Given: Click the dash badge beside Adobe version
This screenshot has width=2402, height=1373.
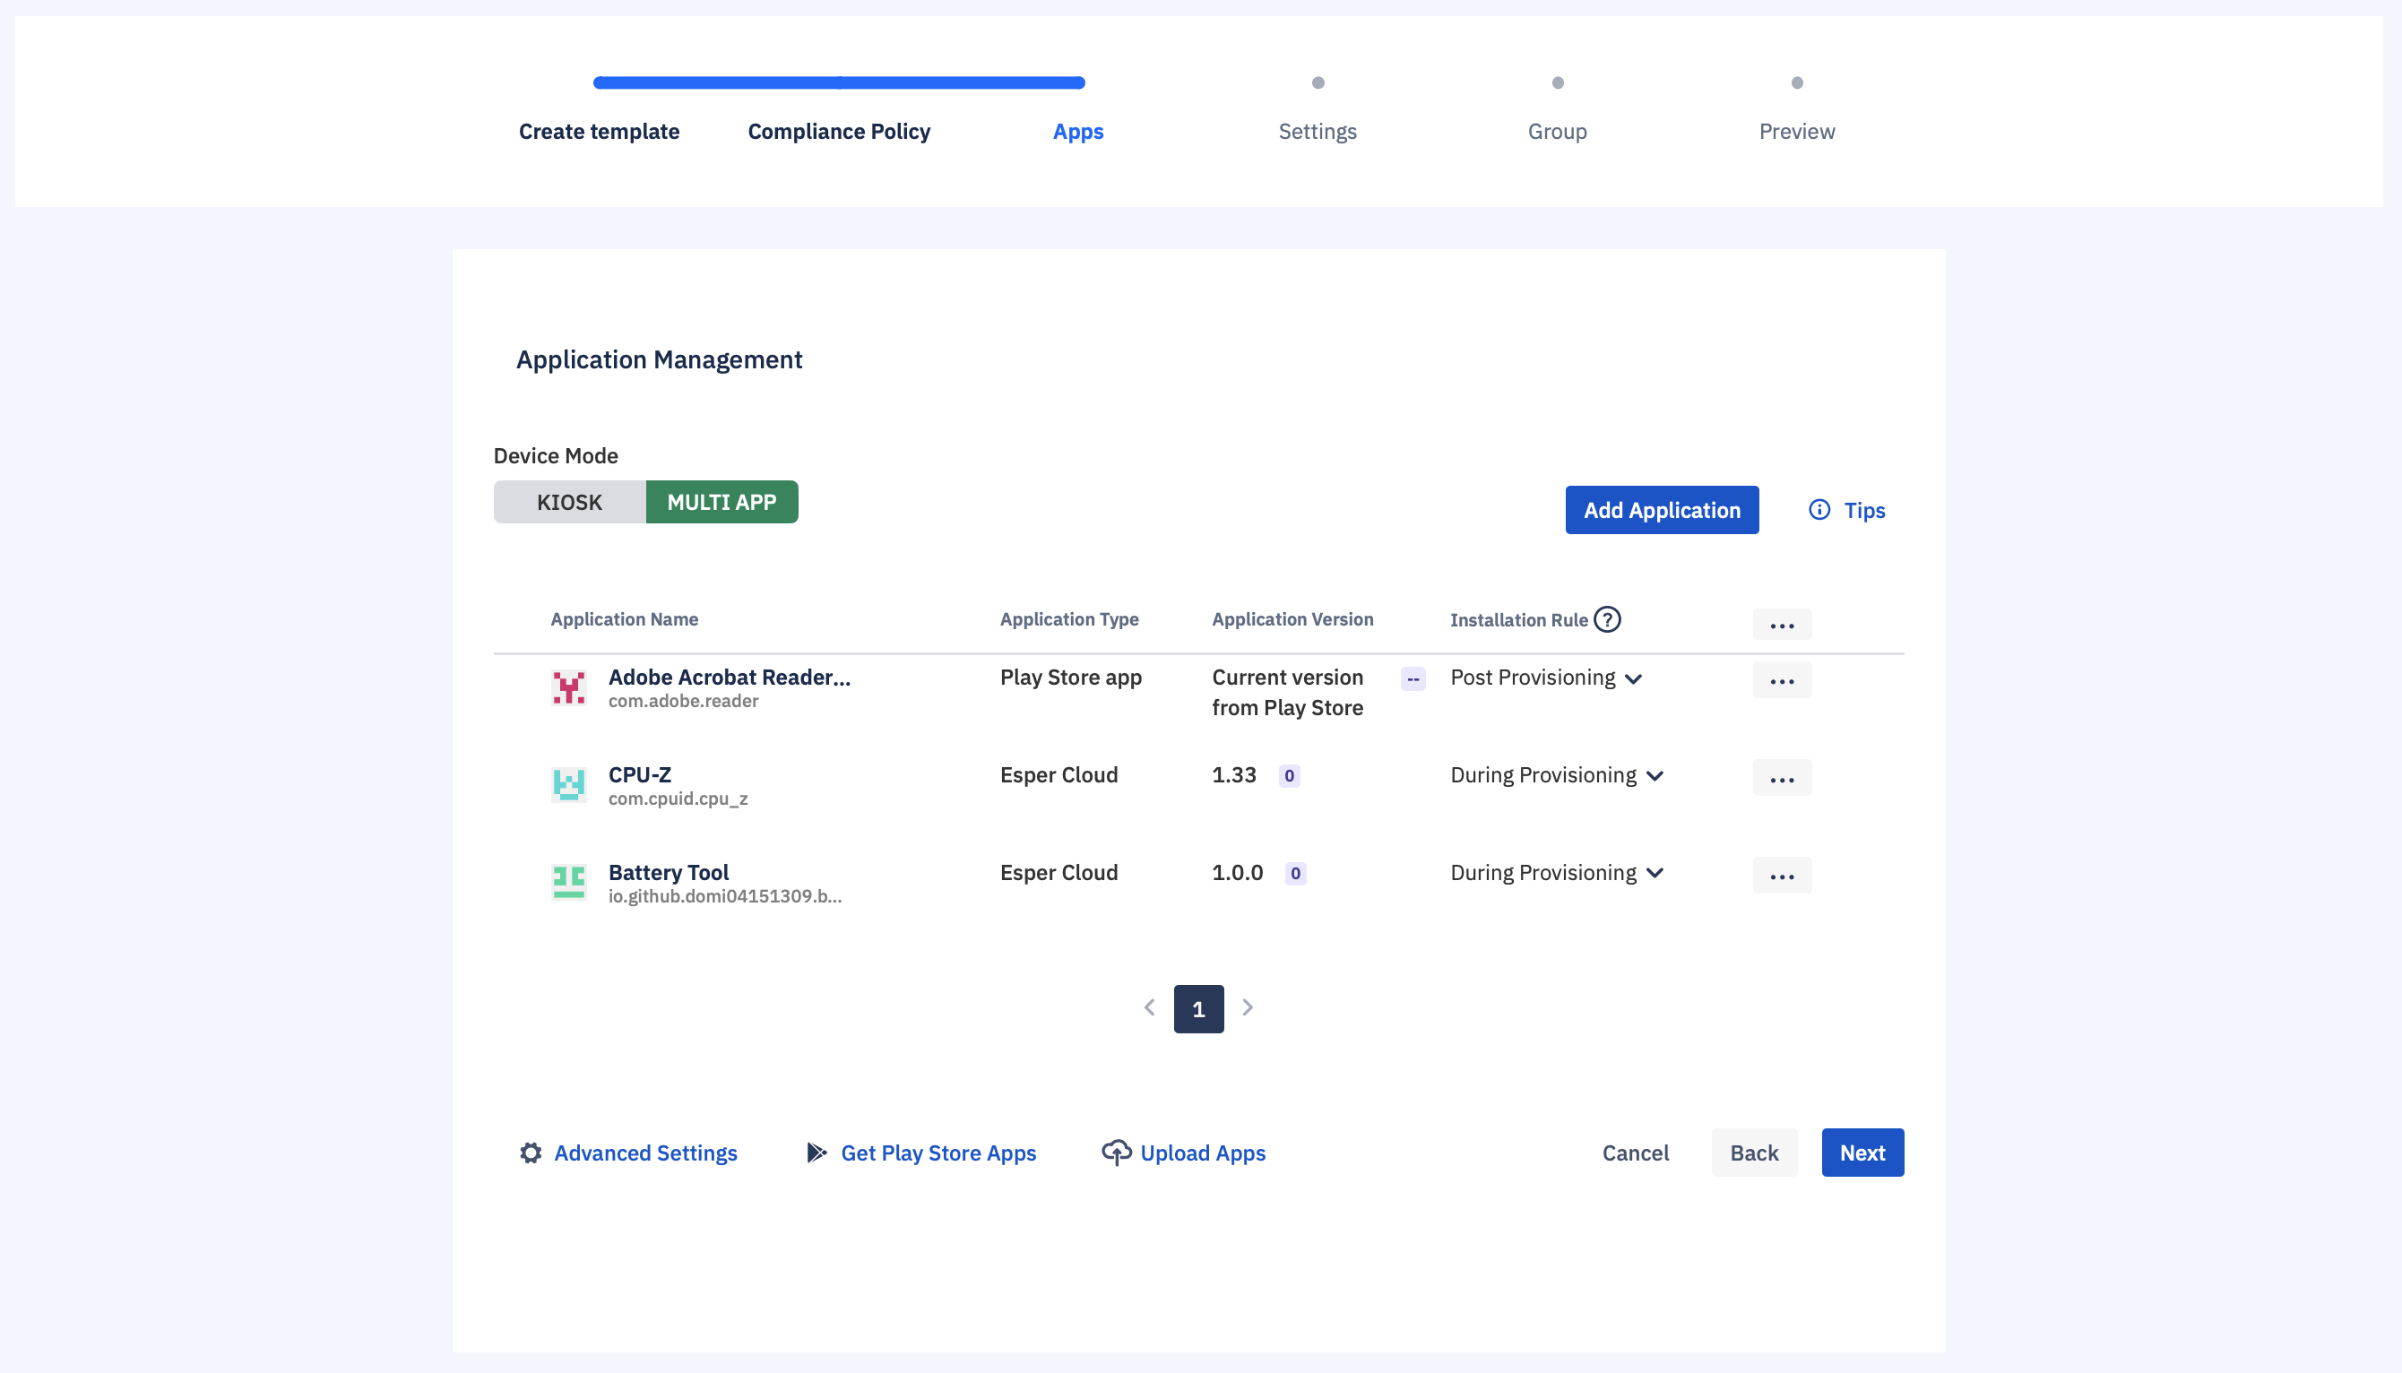Looking at the screenshot, I should [x=1413, y=679].
